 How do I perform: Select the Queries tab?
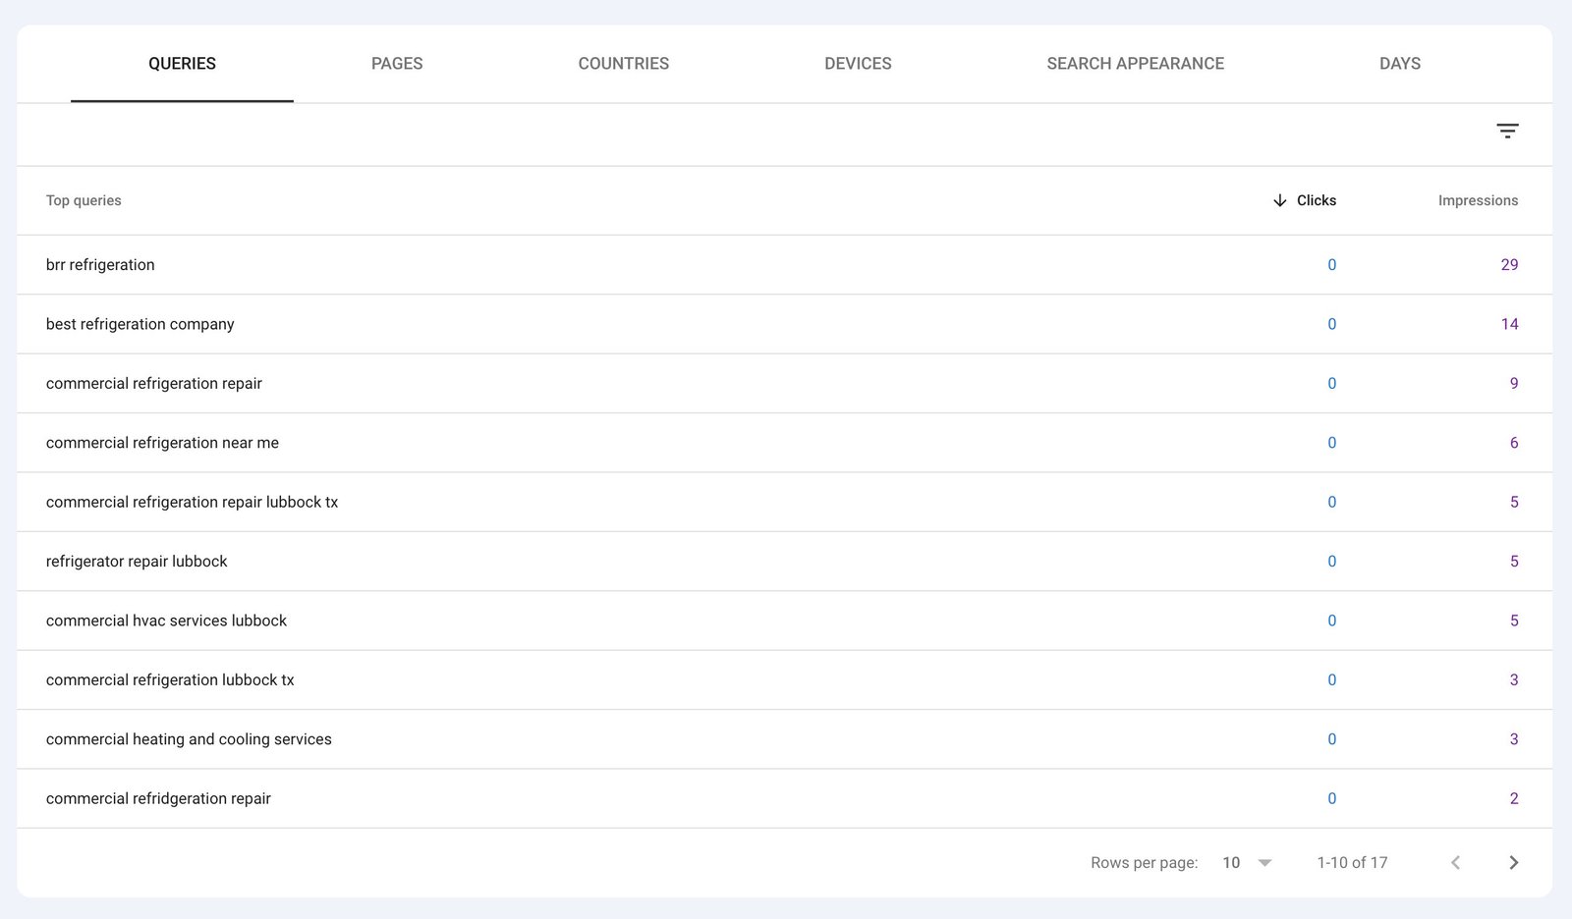point(182,64)
